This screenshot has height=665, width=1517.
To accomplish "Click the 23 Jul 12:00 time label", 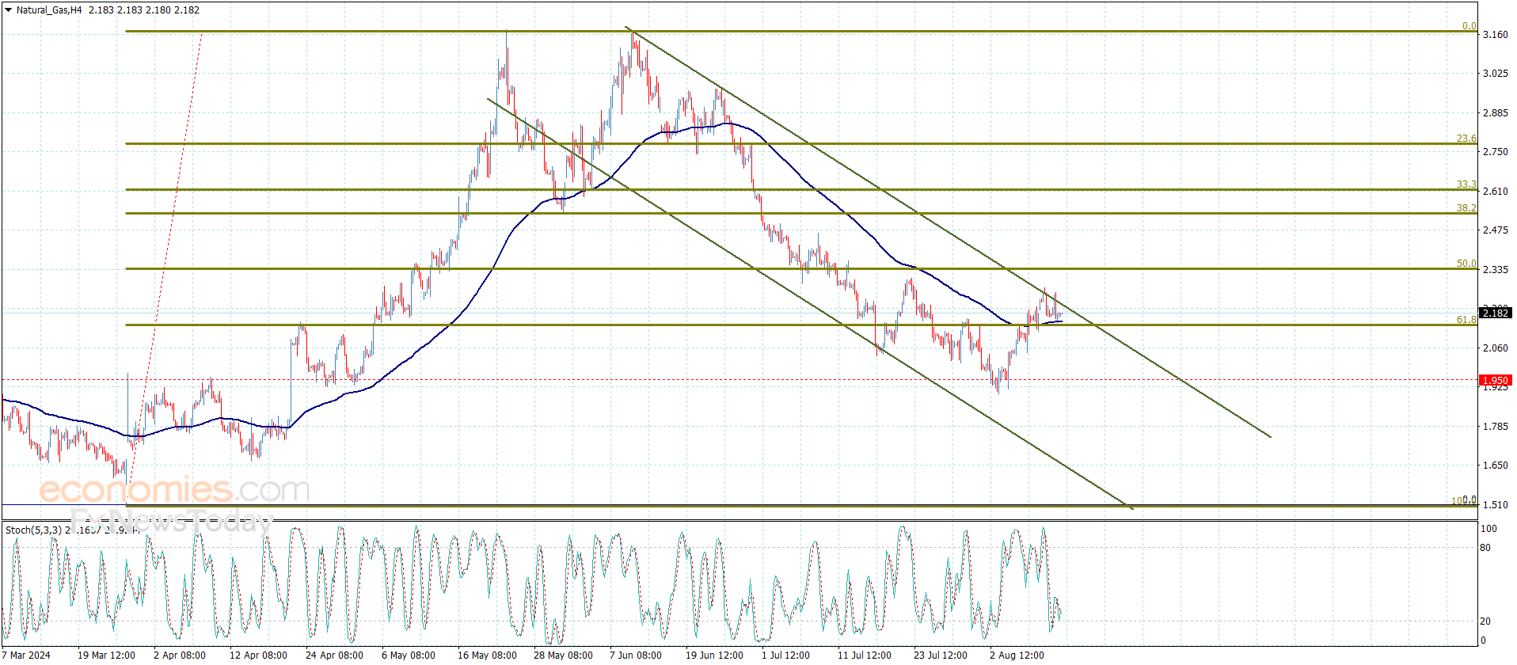I will click(941, 655).
